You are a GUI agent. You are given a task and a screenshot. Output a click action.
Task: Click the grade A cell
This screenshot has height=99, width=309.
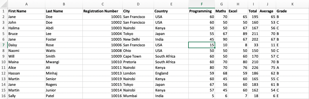tap(293, 68)
